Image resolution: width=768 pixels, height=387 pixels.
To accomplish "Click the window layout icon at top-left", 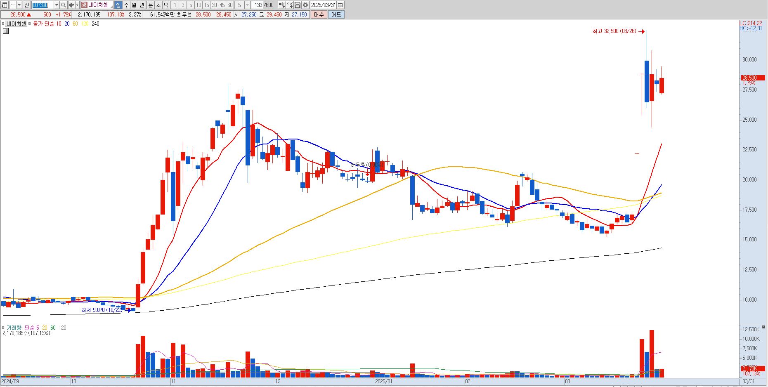I will (x=5, y=5).
